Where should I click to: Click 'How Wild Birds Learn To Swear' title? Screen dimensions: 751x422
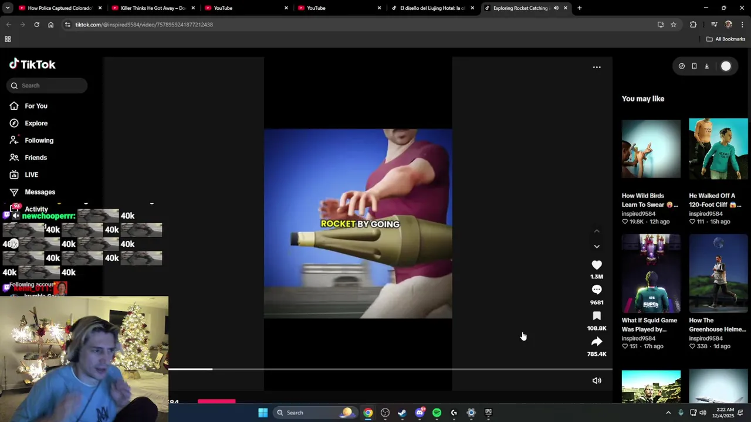[649, 200]
